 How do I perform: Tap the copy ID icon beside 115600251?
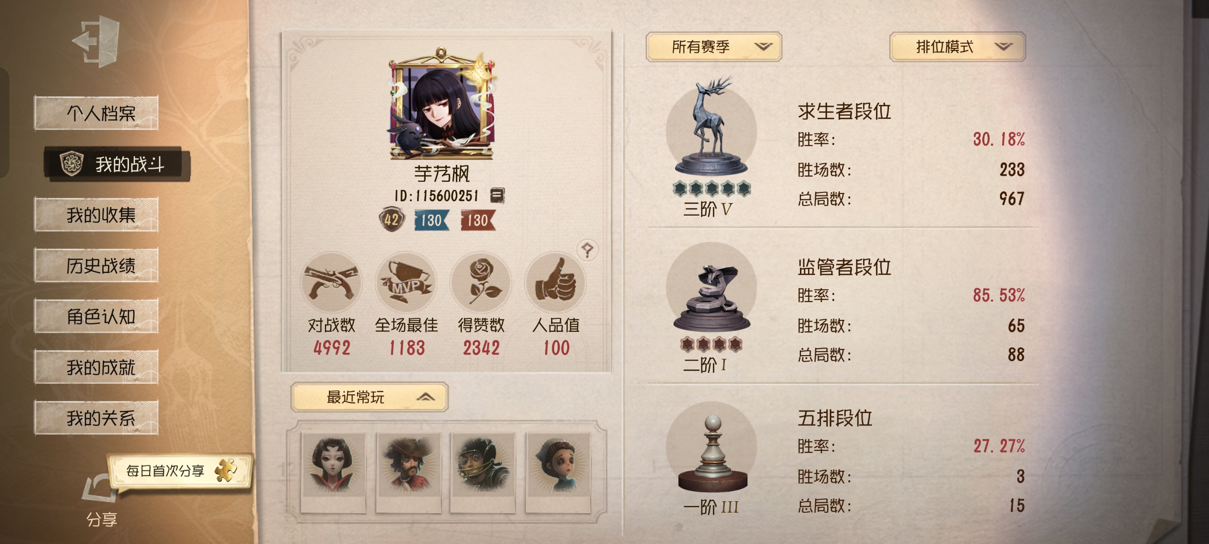point(497,195)
